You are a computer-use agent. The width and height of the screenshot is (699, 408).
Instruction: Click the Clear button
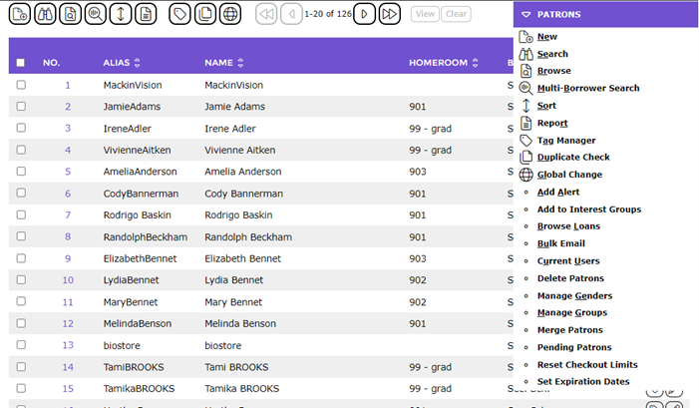point(456,14)
